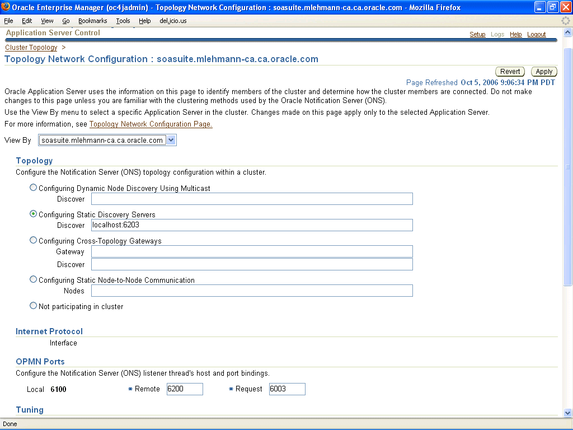Image resolution: width=573 pixels, height=430 pixels.
Task: Open the Bookmarks menu
Action: (93, 21)
